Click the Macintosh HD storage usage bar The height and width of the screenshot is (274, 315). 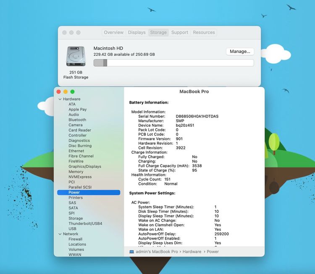pos(173,63)
